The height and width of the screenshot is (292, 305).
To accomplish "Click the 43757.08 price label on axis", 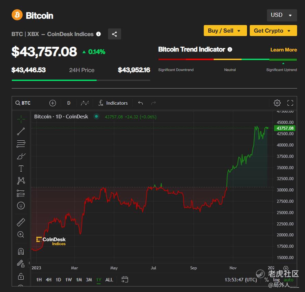I will (285, 128).
